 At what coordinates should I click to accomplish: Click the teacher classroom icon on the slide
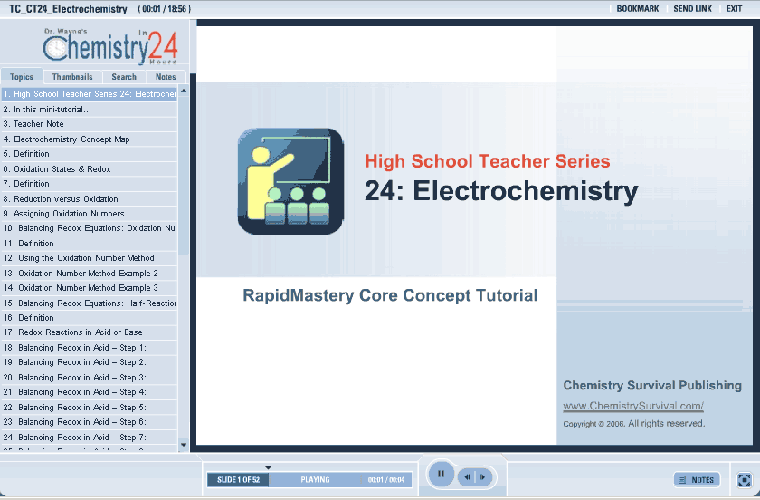pyautogui.click(x=290, y=181)
